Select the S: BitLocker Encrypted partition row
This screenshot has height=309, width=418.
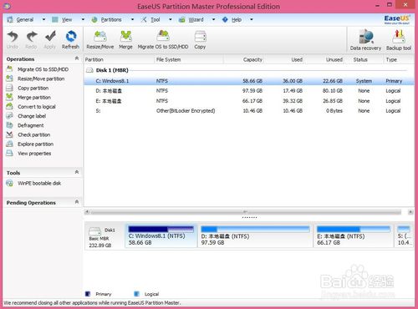pyautogui.click(x=249, y=111)
